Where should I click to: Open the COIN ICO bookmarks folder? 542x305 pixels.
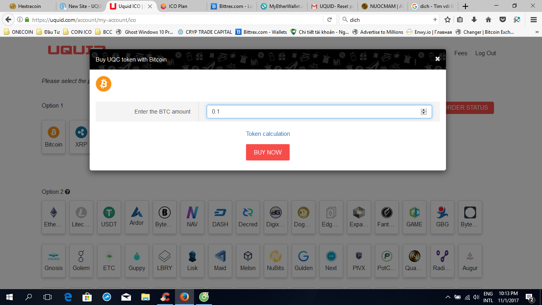77,32
